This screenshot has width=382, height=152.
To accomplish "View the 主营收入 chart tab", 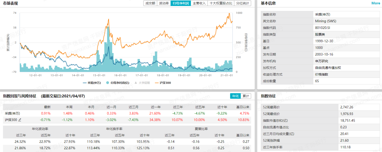I will pos(199,3).
